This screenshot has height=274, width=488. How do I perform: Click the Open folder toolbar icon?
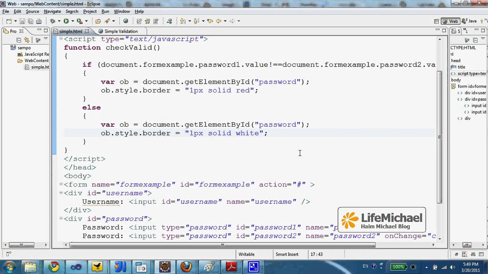coord(98,21)
